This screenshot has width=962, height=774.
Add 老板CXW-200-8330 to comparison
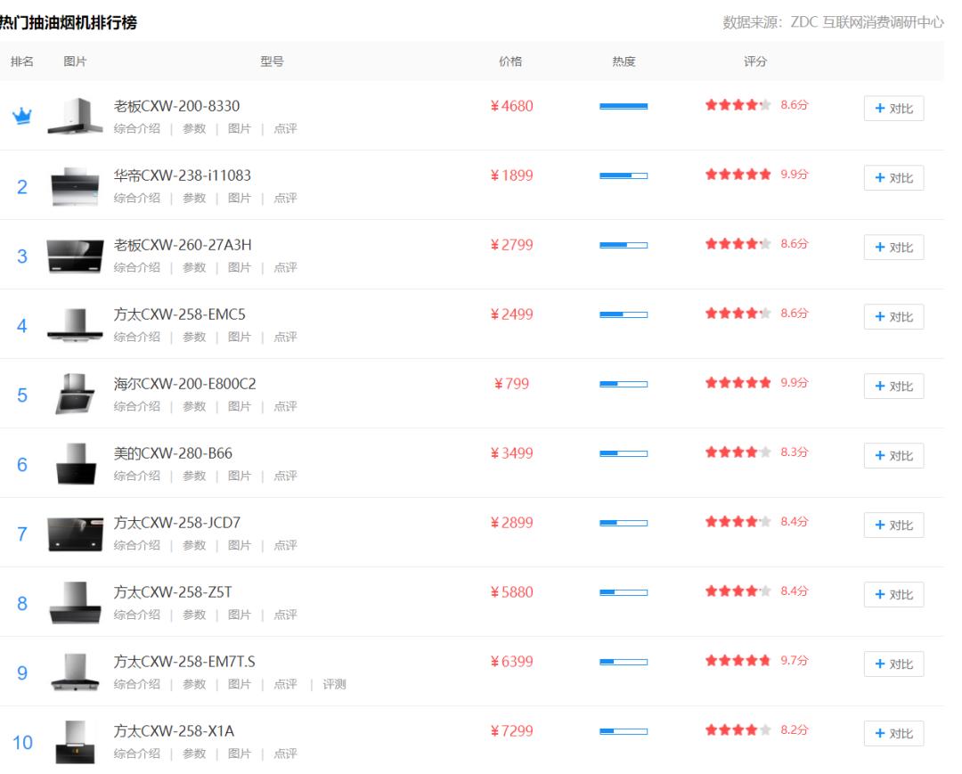pyautogui.click(x=893, y=109)
